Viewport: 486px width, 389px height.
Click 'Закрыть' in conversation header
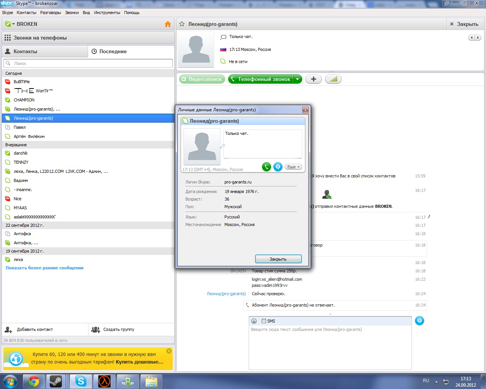click(464, 24)
